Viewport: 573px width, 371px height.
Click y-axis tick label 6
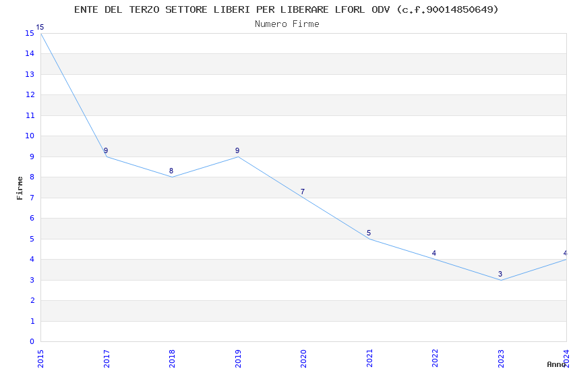(x=32, y=218)
